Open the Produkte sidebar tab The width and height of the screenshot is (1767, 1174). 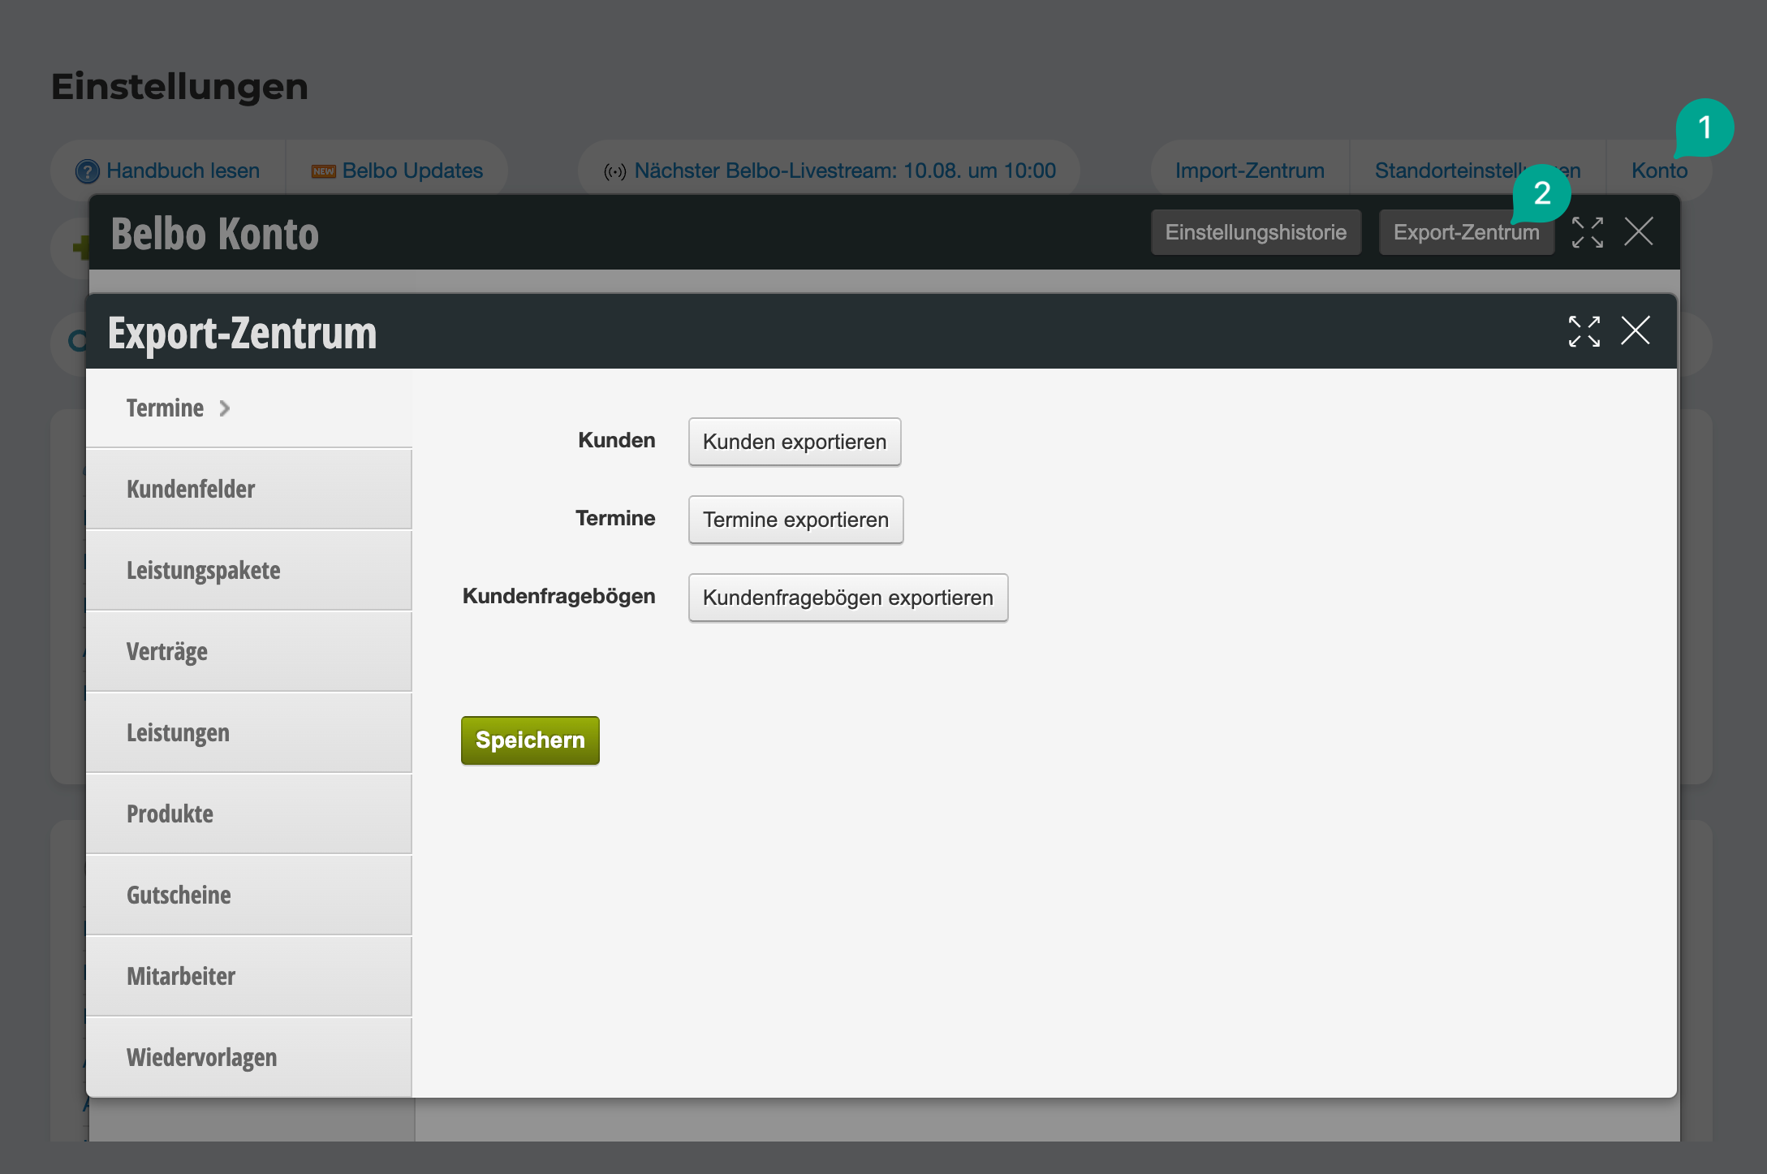pos(248,814)
